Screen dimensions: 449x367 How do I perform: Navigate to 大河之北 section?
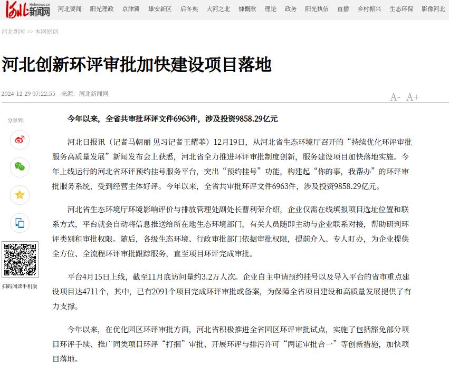click(x=218, y=9)
